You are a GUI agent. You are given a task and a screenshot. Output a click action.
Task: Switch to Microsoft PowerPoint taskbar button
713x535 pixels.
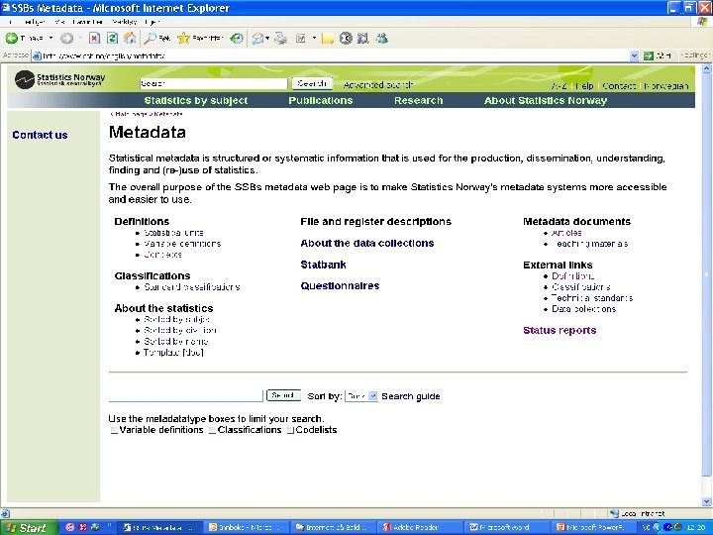[x=593, y=528]
